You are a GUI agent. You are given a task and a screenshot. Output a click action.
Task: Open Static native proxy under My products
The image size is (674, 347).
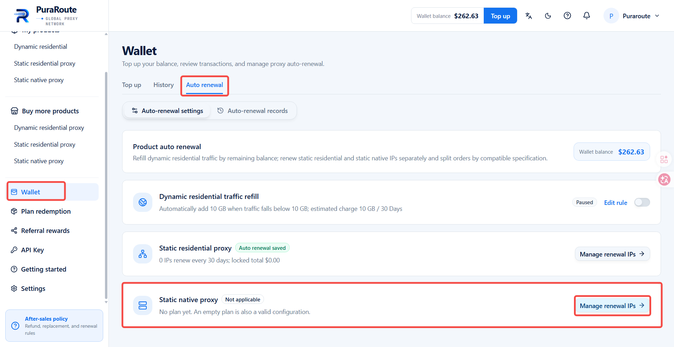[x=39, y=80]
